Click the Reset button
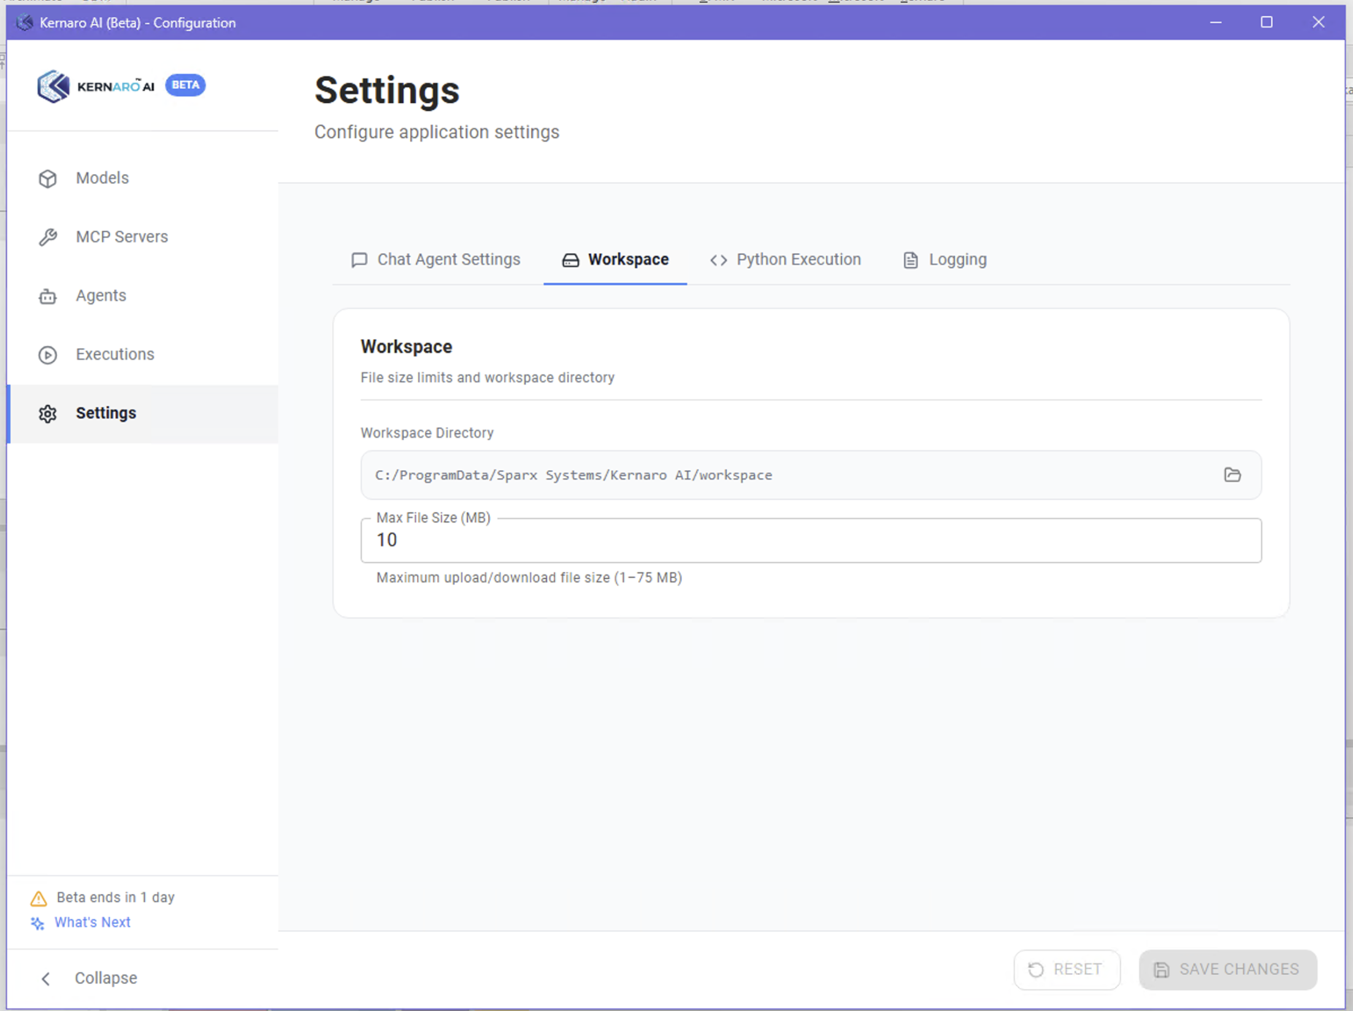This screenshot has height=1011, width=1353. (x=1067, y=969)
